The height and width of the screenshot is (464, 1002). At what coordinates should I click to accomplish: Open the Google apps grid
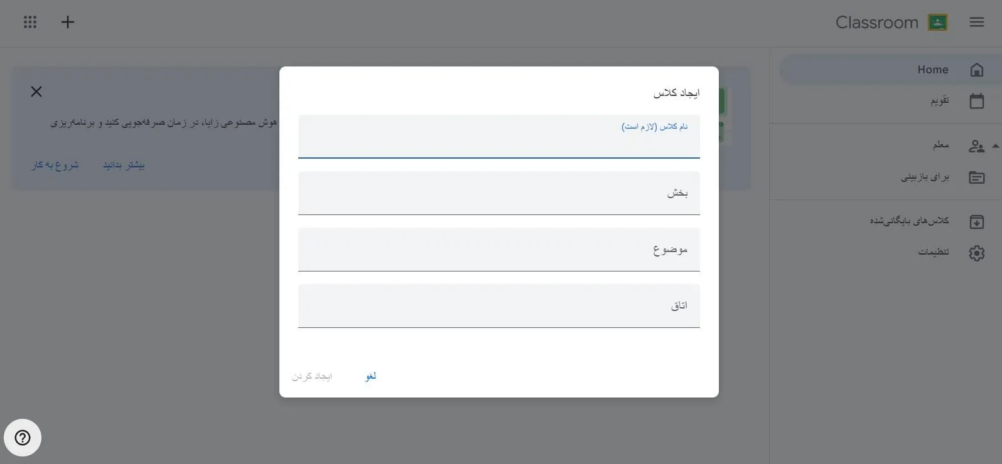(30, 23)
